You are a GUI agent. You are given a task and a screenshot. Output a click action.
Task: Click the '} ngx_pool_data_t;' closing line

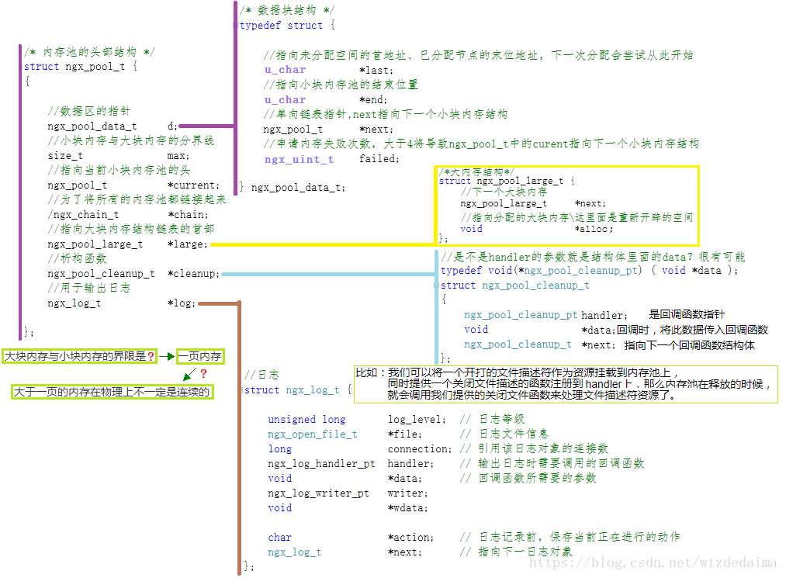(x=293, y=188)
